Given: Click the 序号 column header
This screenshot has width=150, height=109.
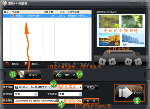Looking at the screenshot, I should (7, 12).
